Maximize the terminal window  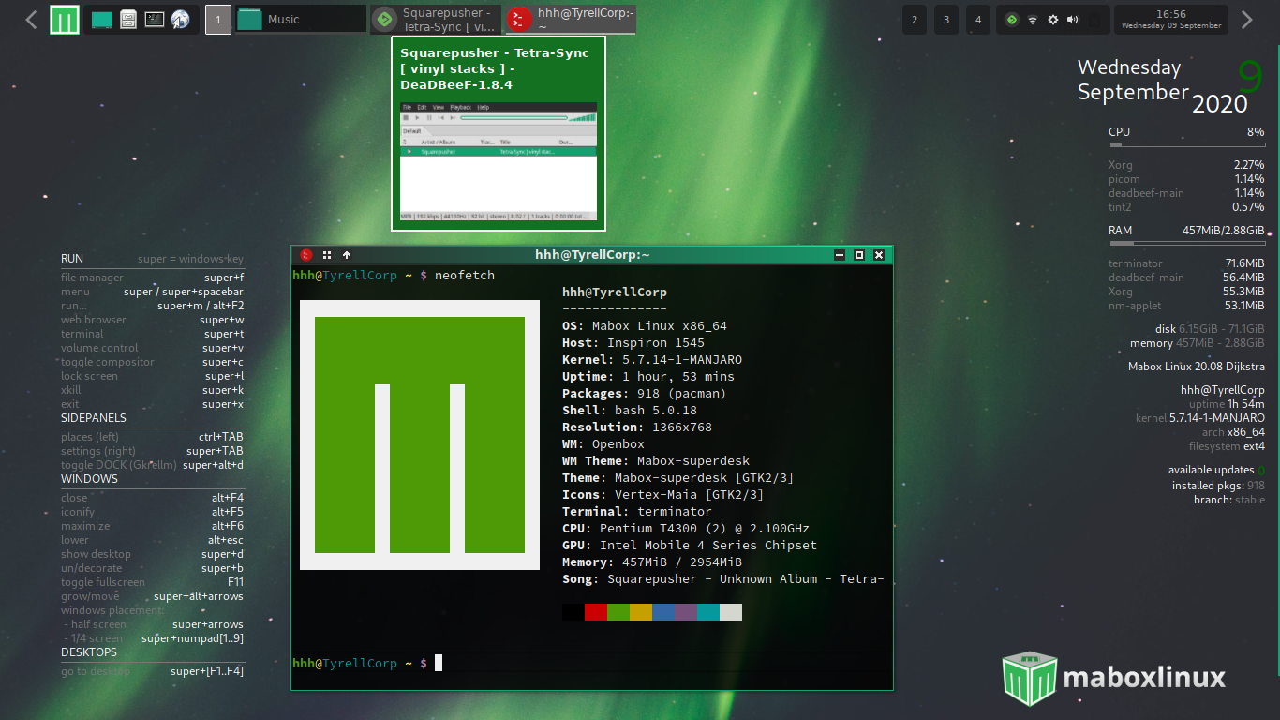pos(859,254)
